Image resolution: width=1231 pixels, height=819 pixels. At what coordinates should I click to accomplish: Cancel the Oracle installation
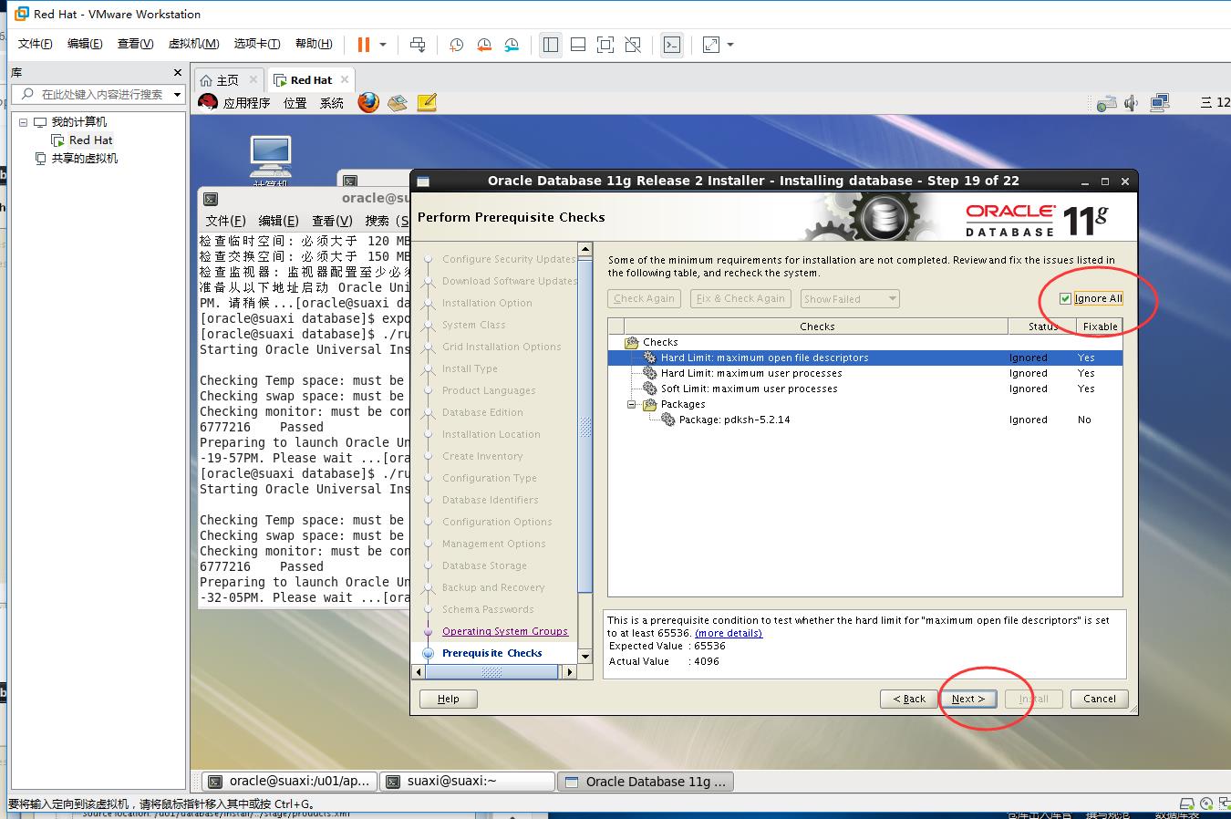(x=1100, y=699)
